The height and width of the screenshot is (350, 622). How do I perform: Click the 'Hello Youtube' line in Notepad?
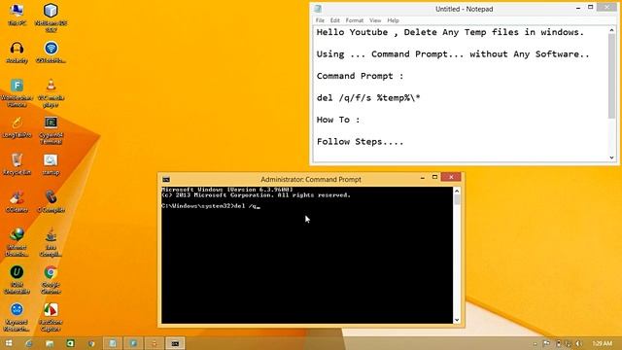pyautogui.click(x=450, y=32)
